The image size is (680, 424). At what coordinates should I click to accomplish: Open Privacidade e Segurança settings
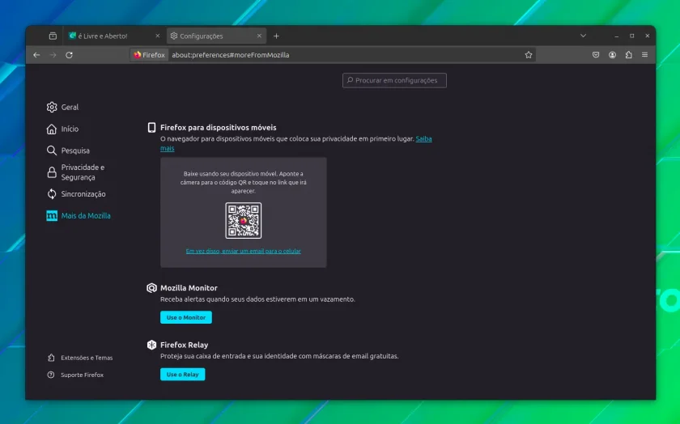[76, 172]
